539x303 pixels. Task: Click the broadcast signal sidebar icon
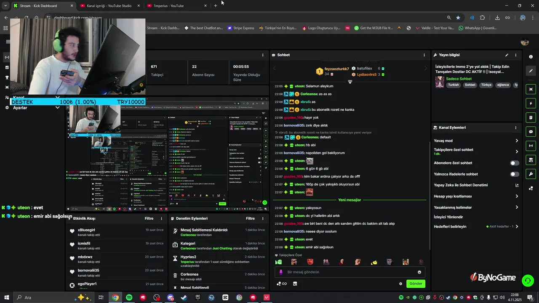tap(531, 146)
